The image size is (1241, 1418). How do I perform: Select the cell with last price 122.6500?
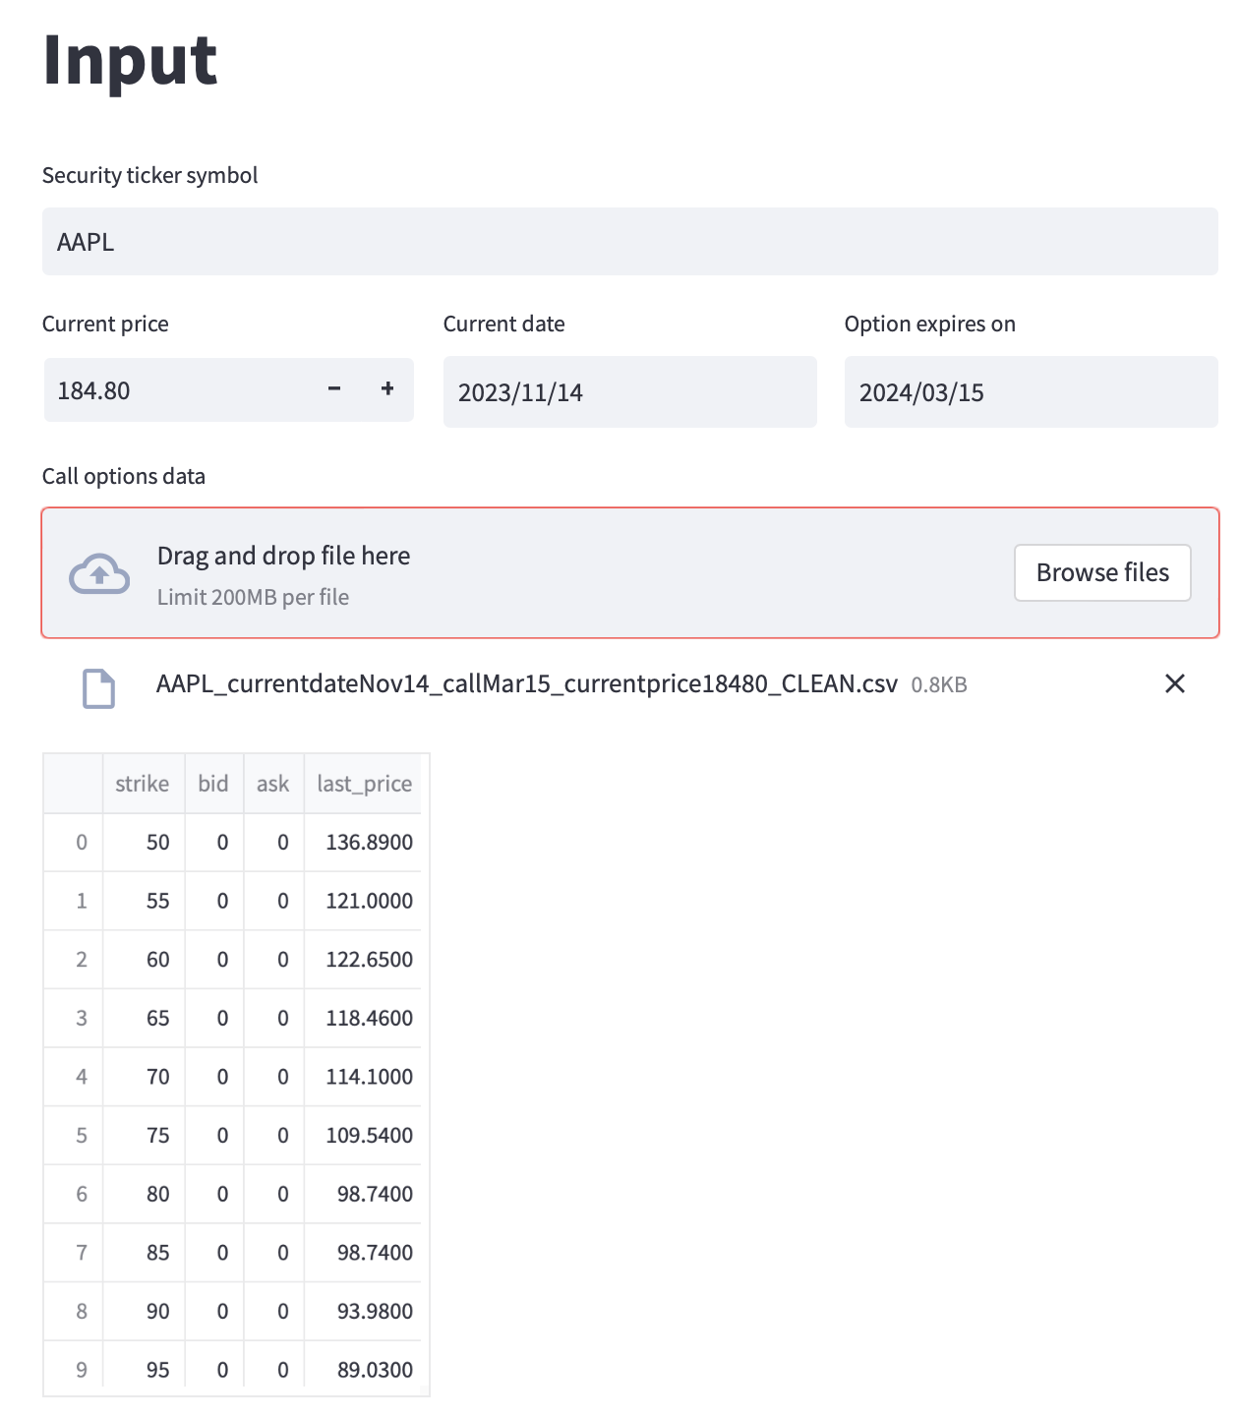click(x=364, y=960)
